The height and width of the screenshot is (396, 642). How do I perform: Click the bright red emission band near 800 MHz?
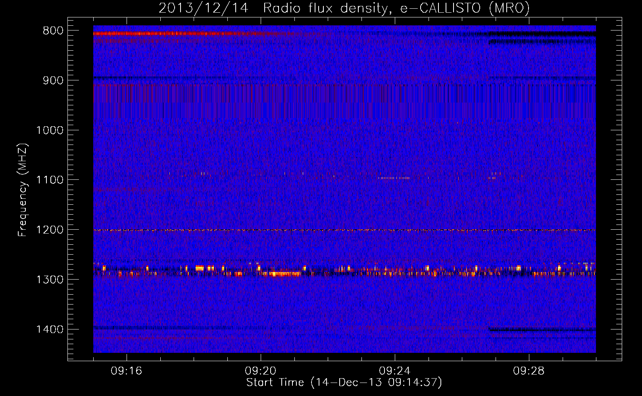pyautogui.click(x=175, y=34)
